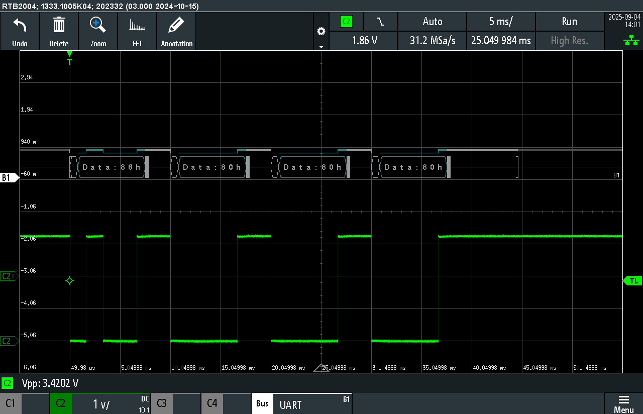Click the green network status icon

[631, 41]
